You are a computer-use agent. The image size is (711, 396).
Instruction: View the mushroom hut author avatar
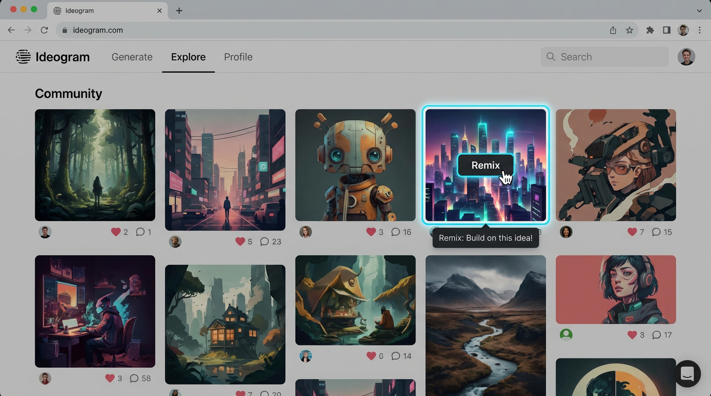coord(305,356)
